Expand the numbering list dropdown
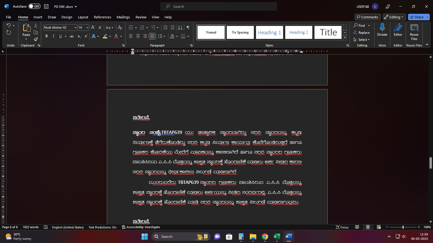The height and width of the screenshot is (243, 433). point(147,28)
